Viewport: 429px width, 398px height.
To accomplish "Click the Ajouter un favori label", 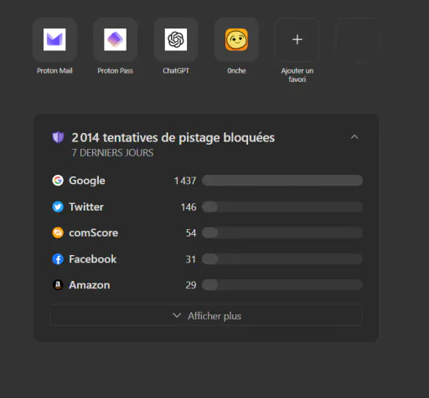I will [x=297, y=75].
